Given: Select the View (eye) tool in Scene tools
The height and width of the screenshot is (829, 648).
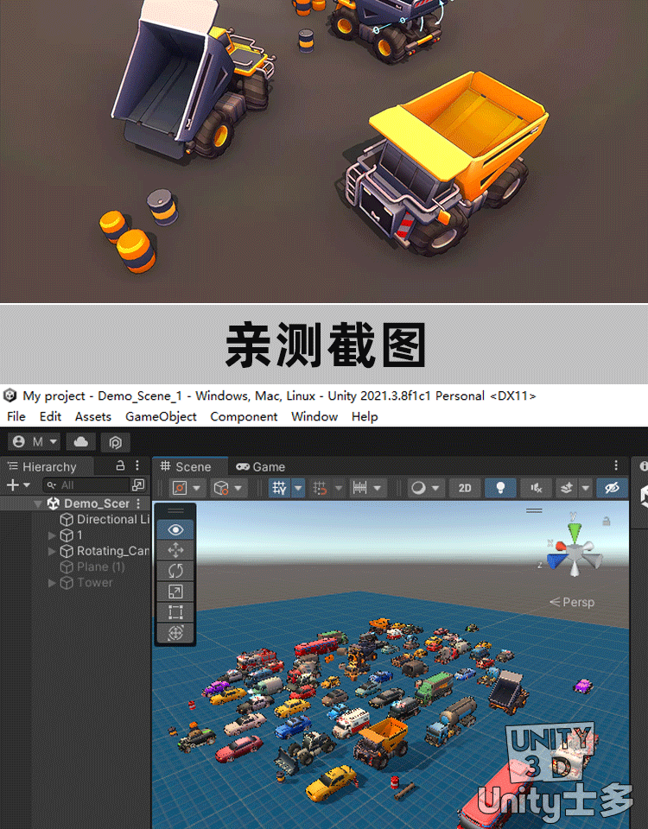Looking at the screenshot, I should coord(175,529).
